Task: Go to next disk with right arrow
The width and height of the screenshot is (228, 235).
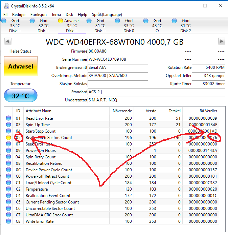Action: [x=222, y=41]
